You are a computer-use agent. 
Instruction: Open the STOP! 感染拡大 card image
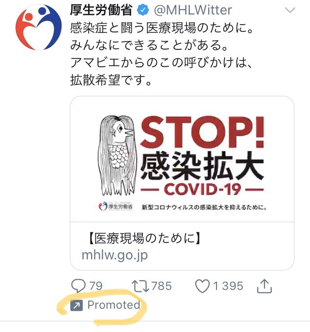[182, 159]
